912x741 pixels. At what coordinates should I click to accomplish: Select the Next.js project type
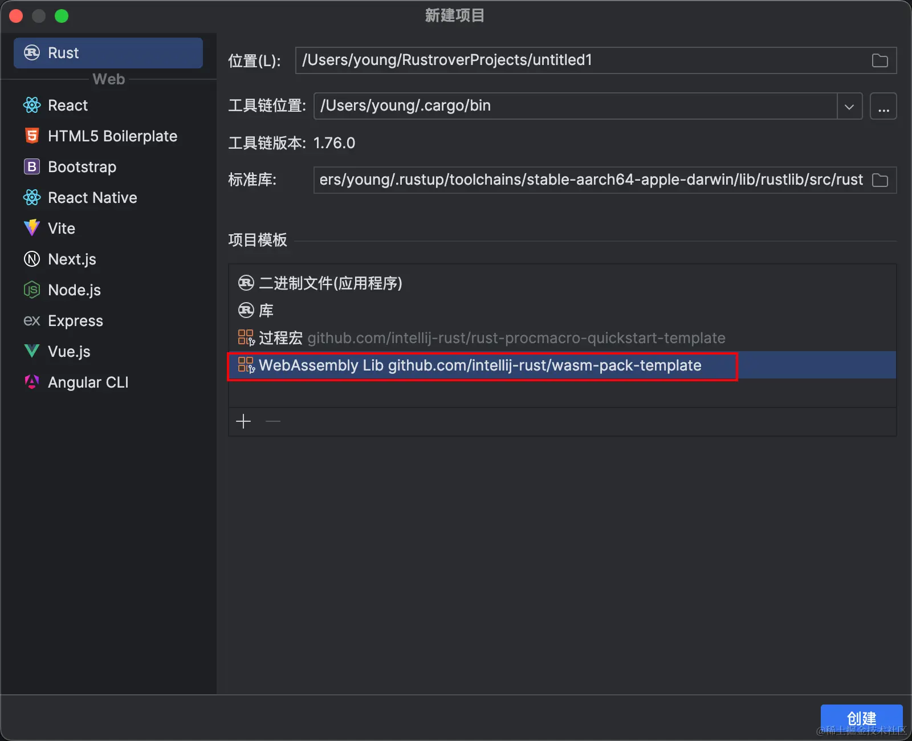tap(108, 259)
